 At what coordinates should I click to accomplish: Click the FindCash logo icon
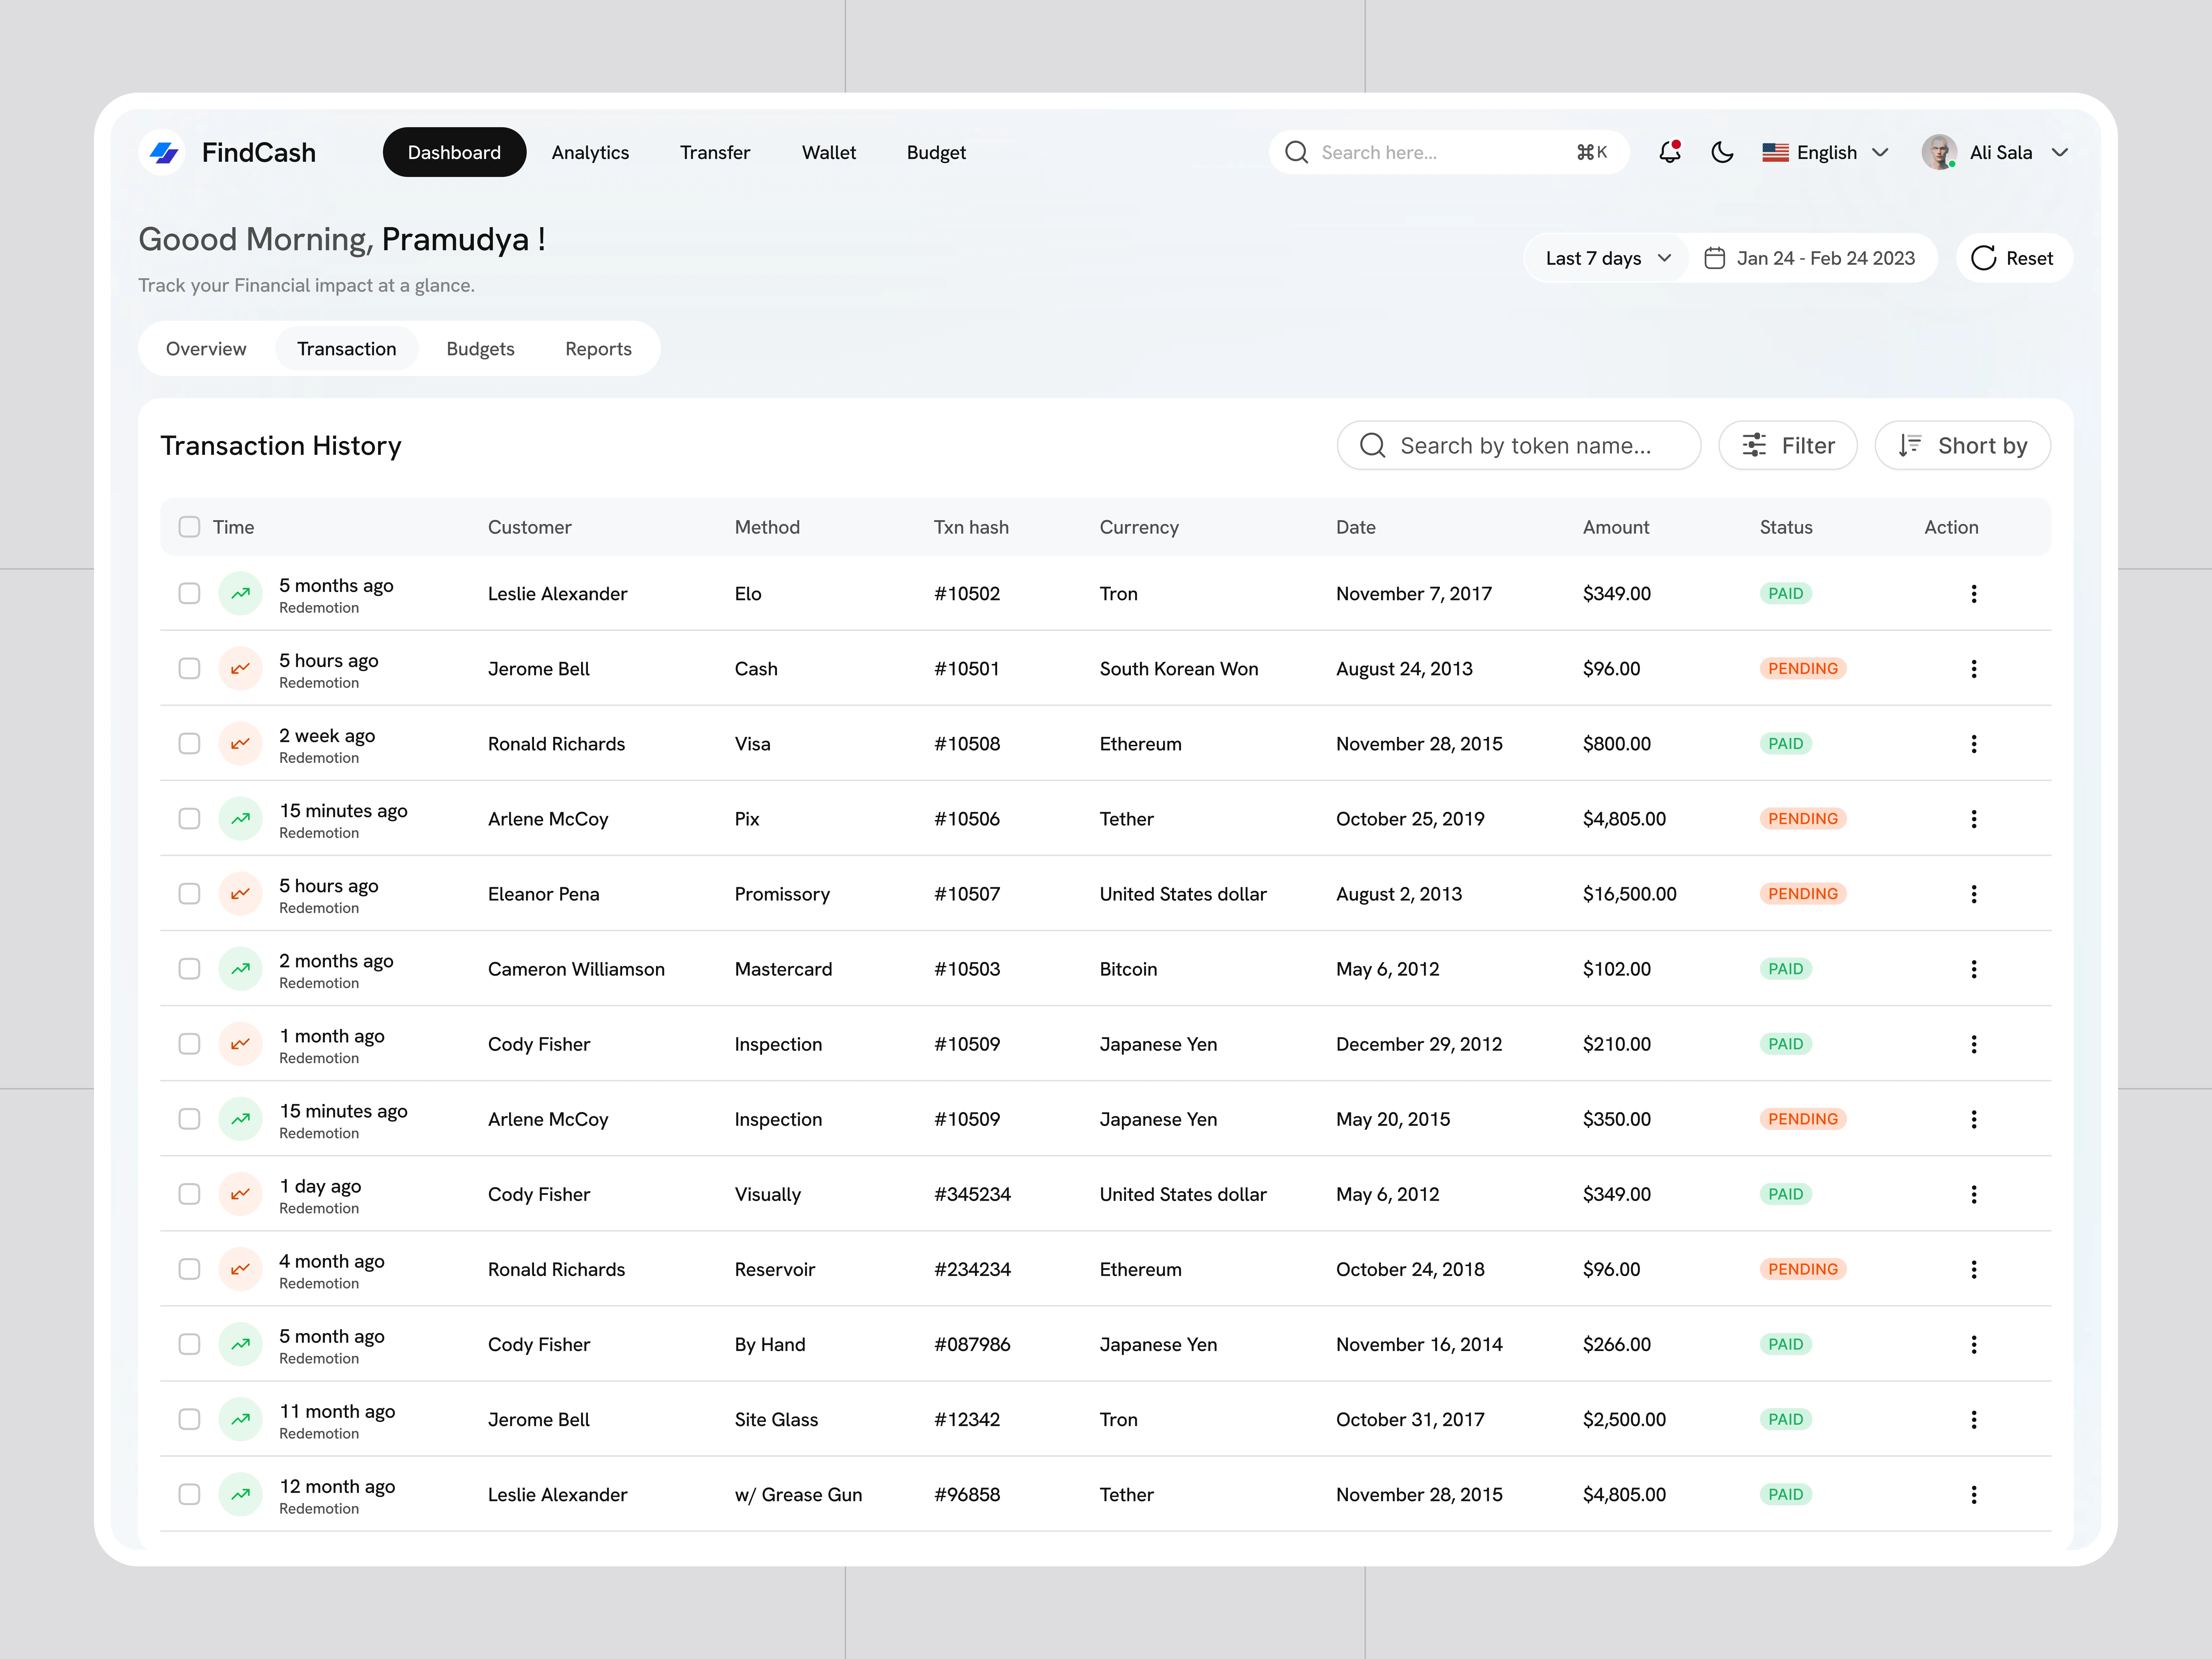pyautogui.click(x=163, y=152)
